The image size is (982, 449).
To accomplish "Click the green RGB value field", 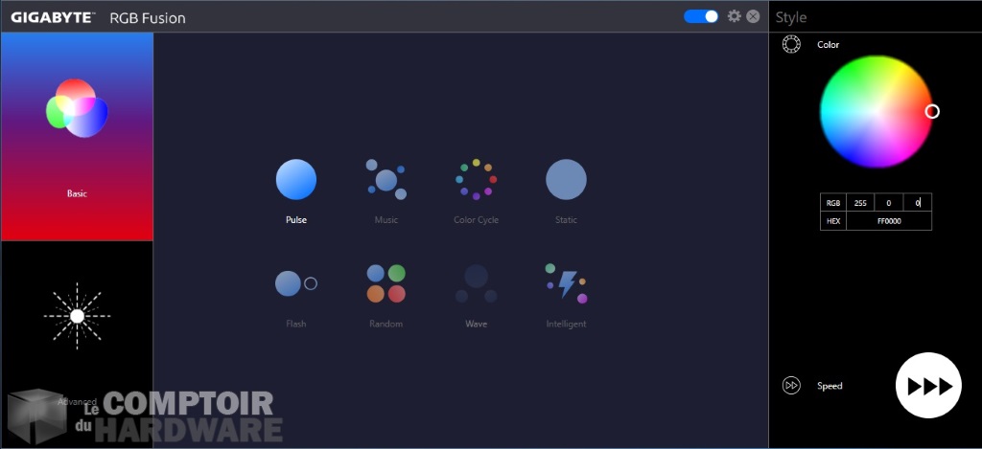I will (x=889, y=203).
